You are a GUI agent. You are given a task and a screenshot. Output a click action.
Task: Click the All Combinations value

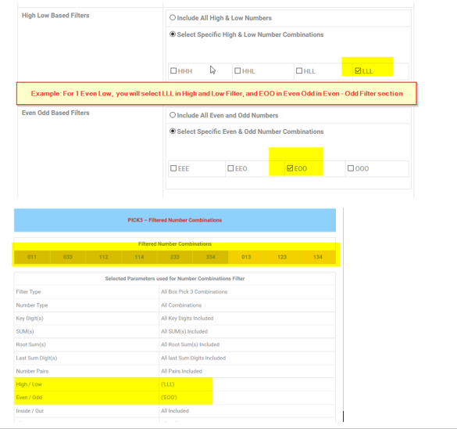tap(181, 305)
